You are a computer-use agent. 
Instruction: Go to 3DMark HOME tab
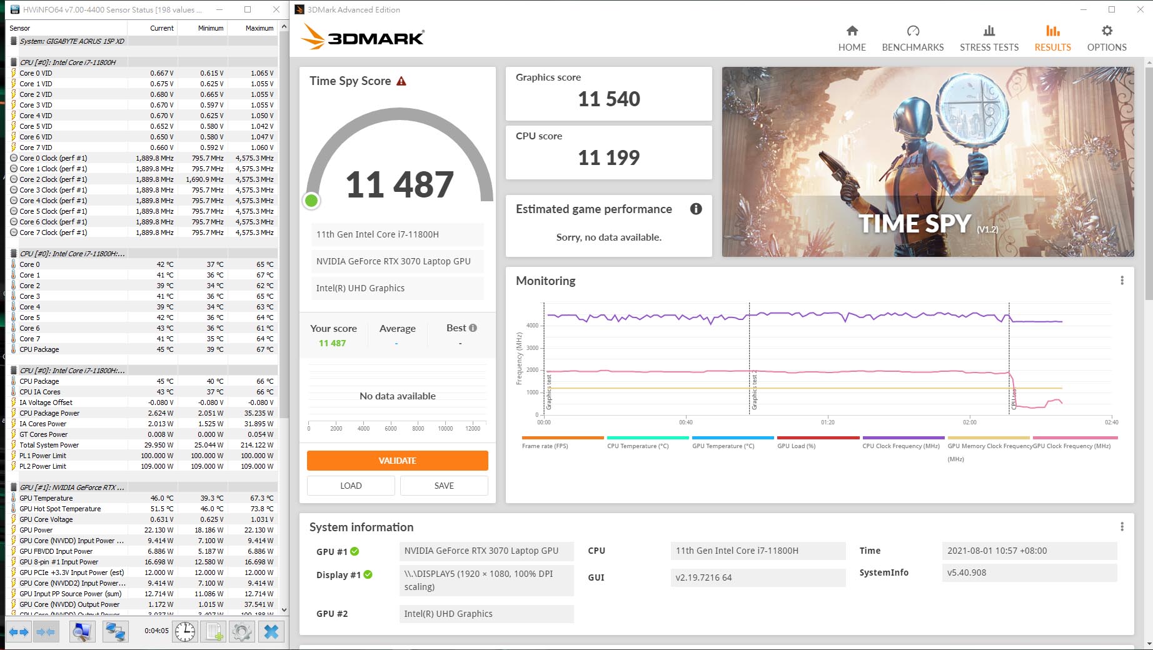(852, 39)
